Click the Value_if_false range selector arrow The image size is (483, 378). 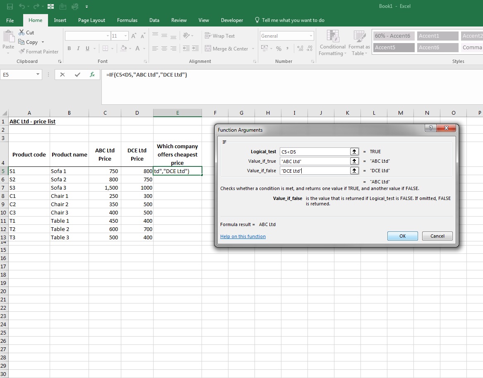pos(354,171)
